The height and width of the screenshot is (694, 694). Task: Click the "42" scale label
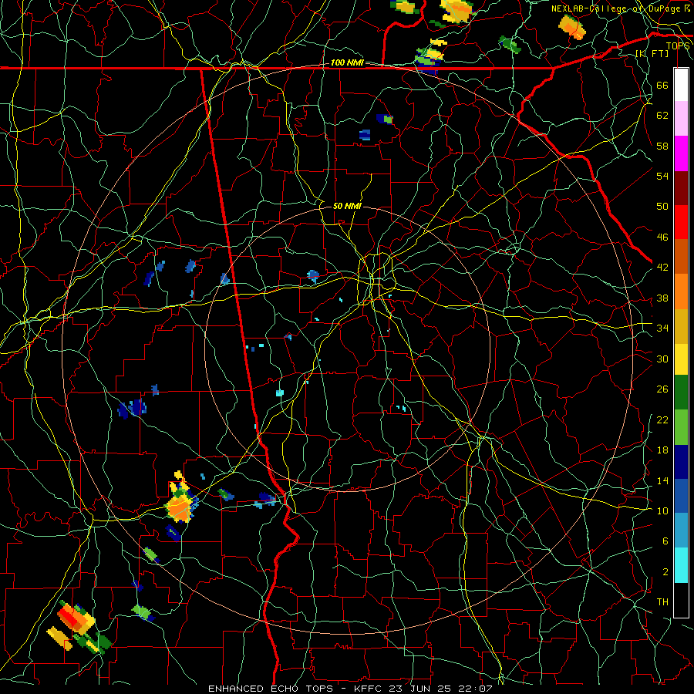[662, 268]
